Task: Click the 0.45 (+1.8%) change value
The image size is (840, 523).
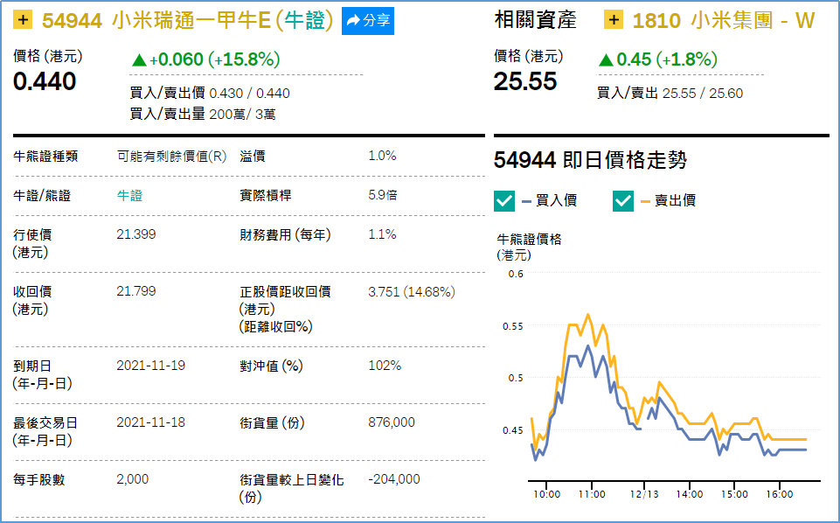Action: click(x=658, y=59)
